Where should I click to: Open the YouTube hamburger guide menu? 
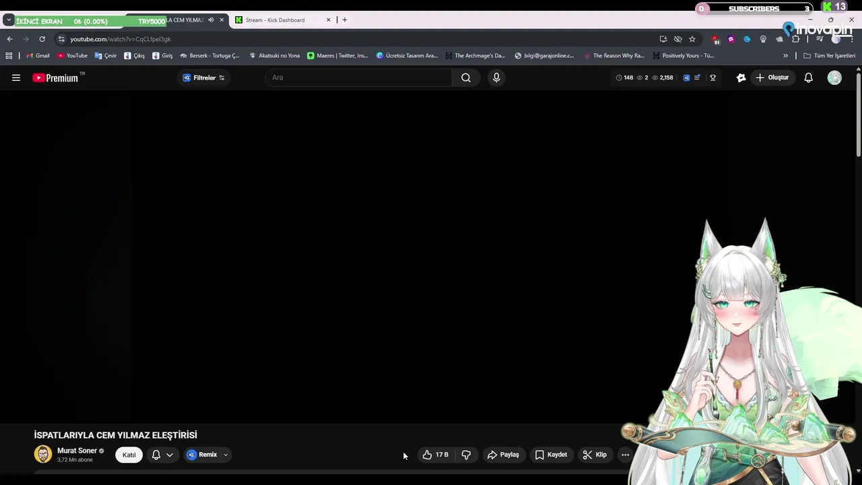(16, 77)
